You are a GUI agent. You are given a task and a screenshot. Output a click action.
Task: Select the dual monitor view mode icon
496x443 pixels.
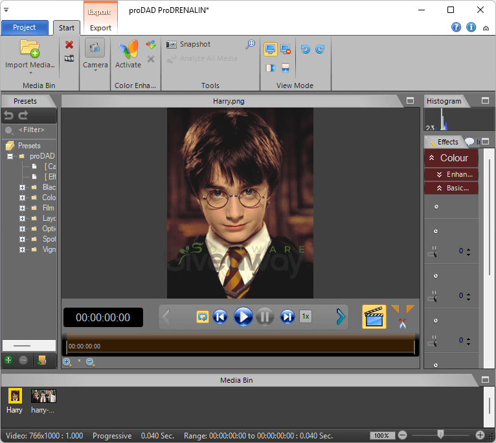point(286,49)
